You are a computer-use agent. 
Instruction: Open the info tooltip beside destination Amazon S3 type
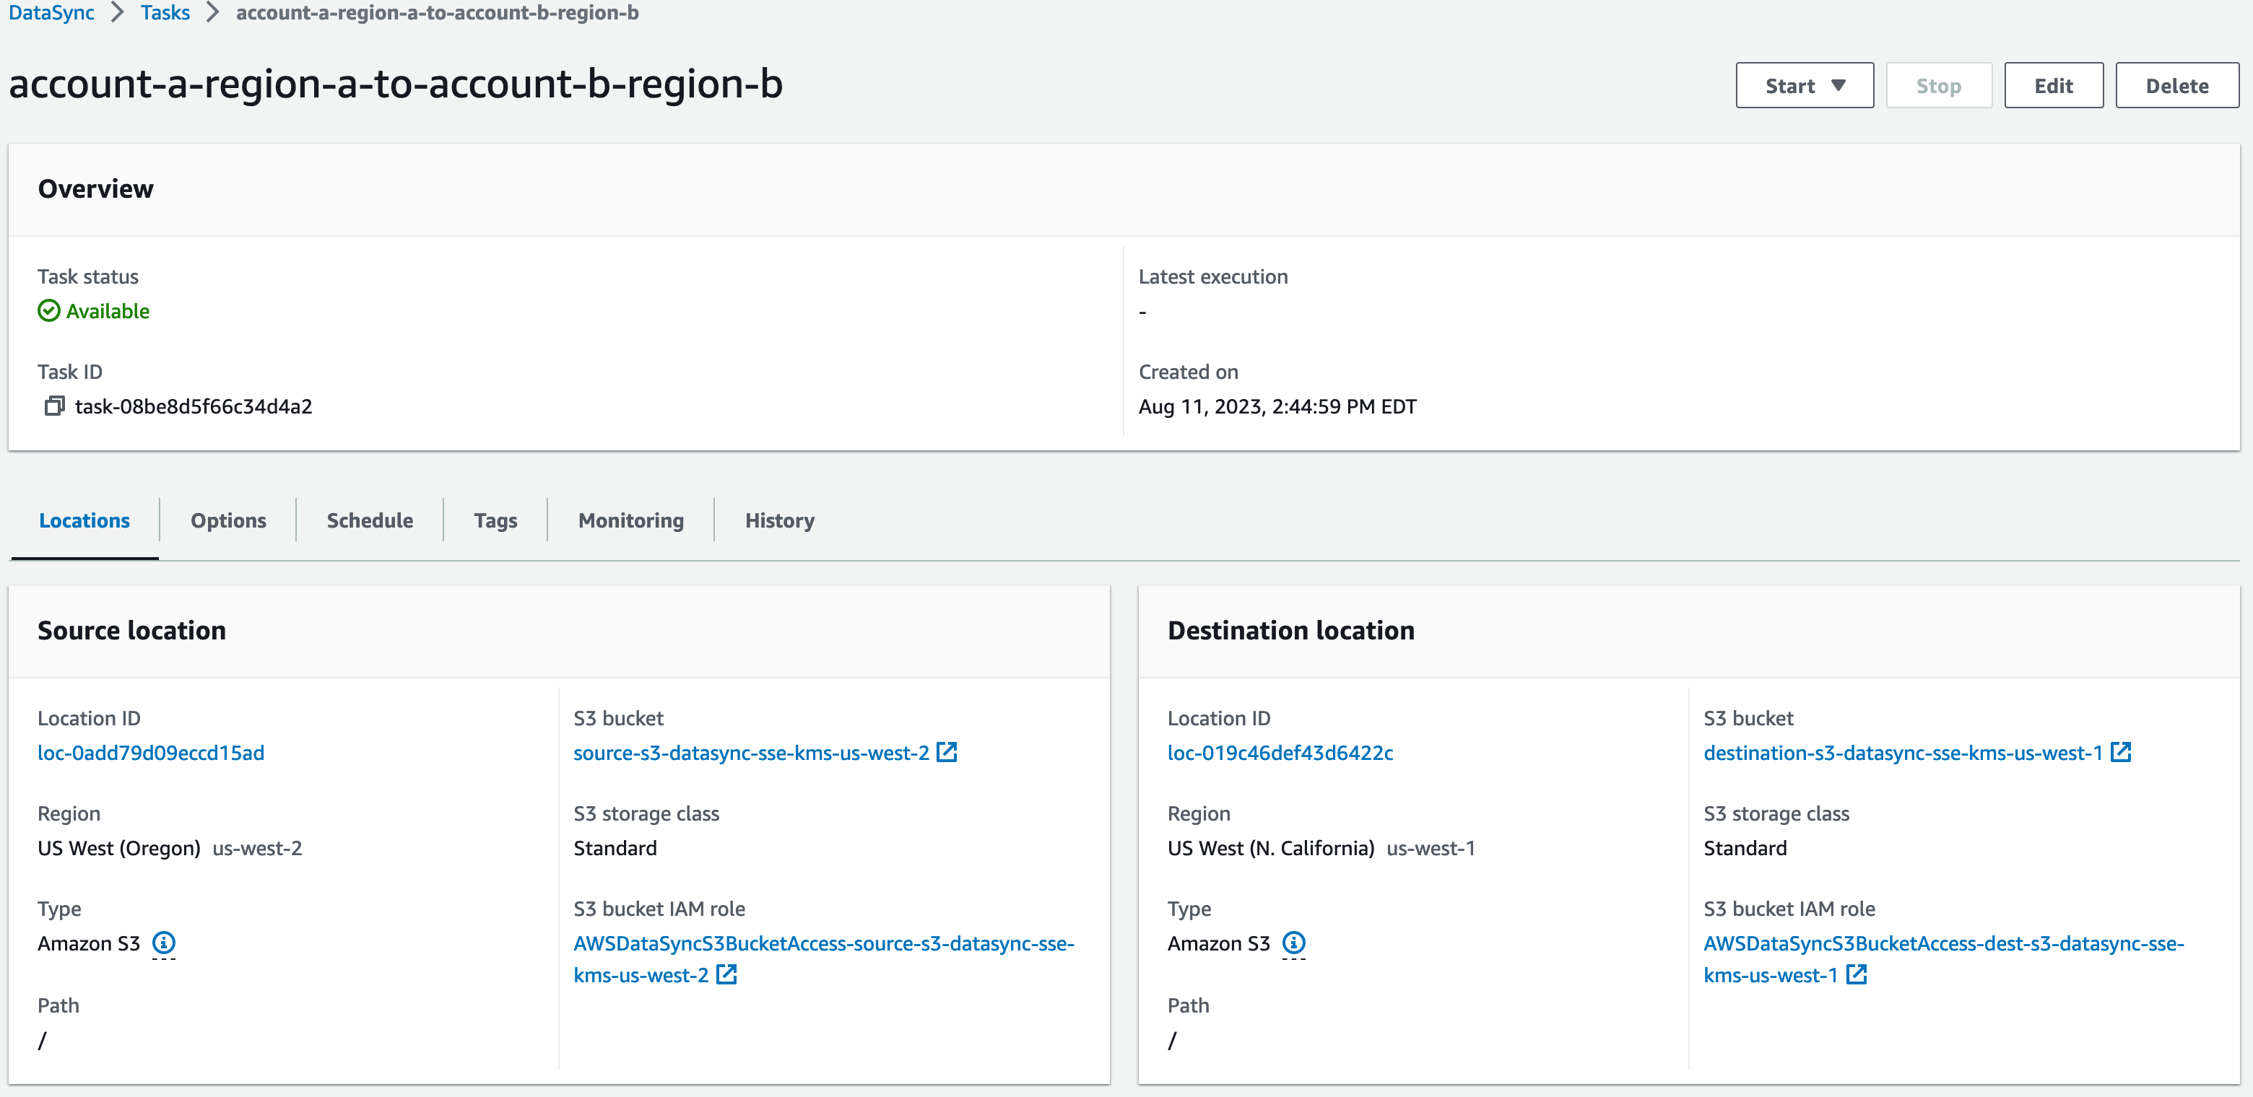click(x=1293, y=943)
